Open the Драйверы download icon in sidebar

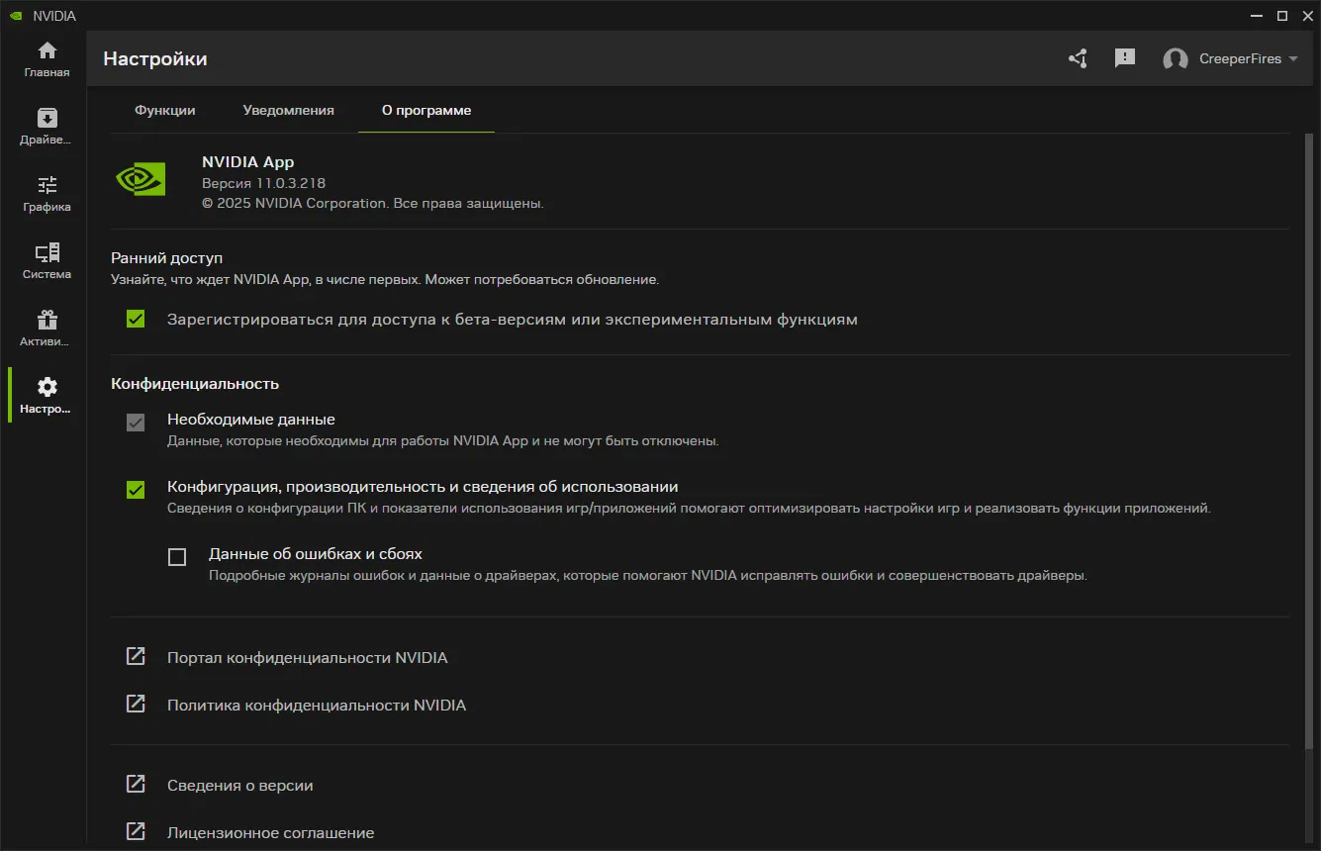(47, 119)
